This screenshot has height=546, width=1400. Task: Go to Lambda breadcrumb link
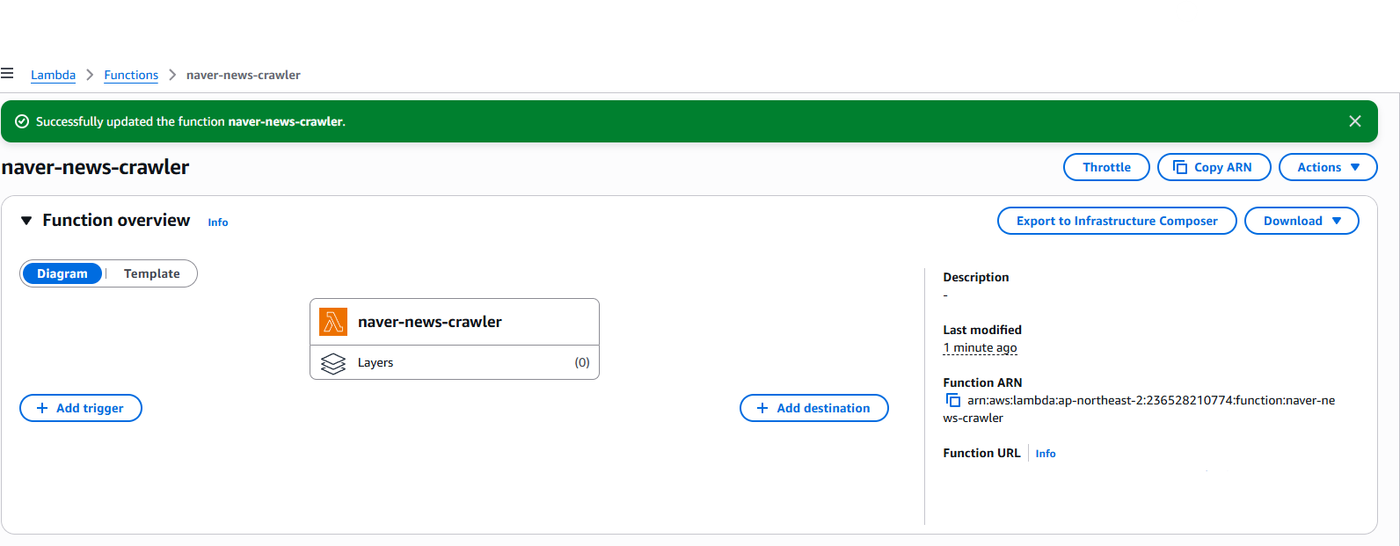[53, 75]
